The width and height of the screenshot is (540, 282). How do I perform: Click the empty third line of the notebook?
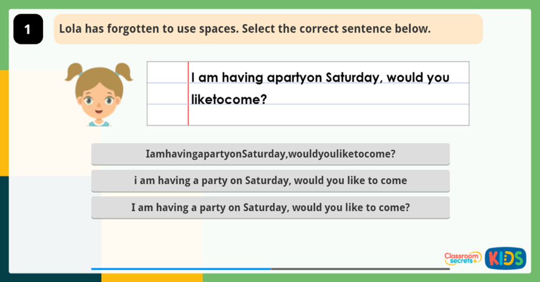click(329, 115)
